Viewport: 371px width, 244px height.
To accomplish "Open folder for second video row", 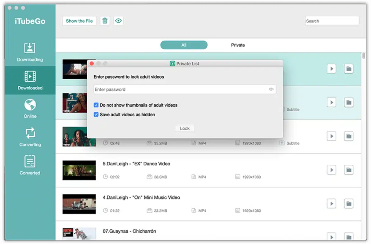I will [349, 102].
